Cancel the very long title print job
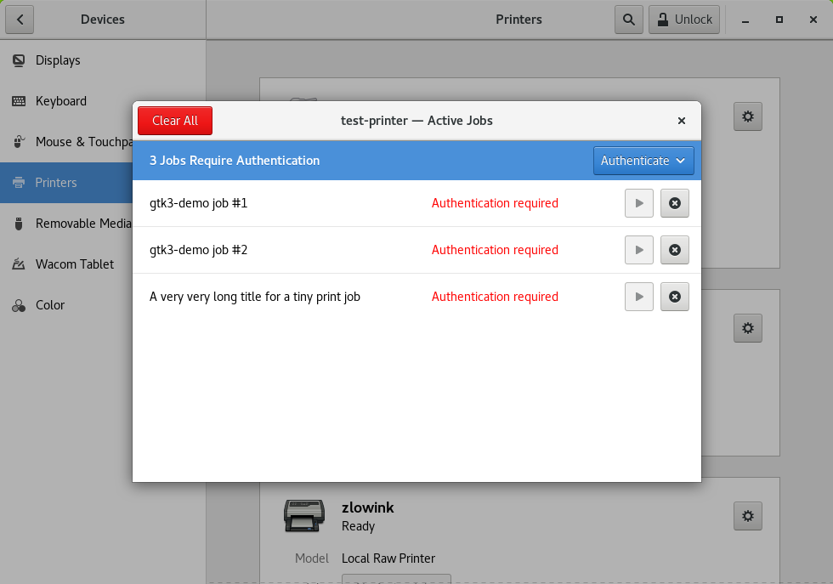Screen dimensions: 833x584 pos(675,297)
